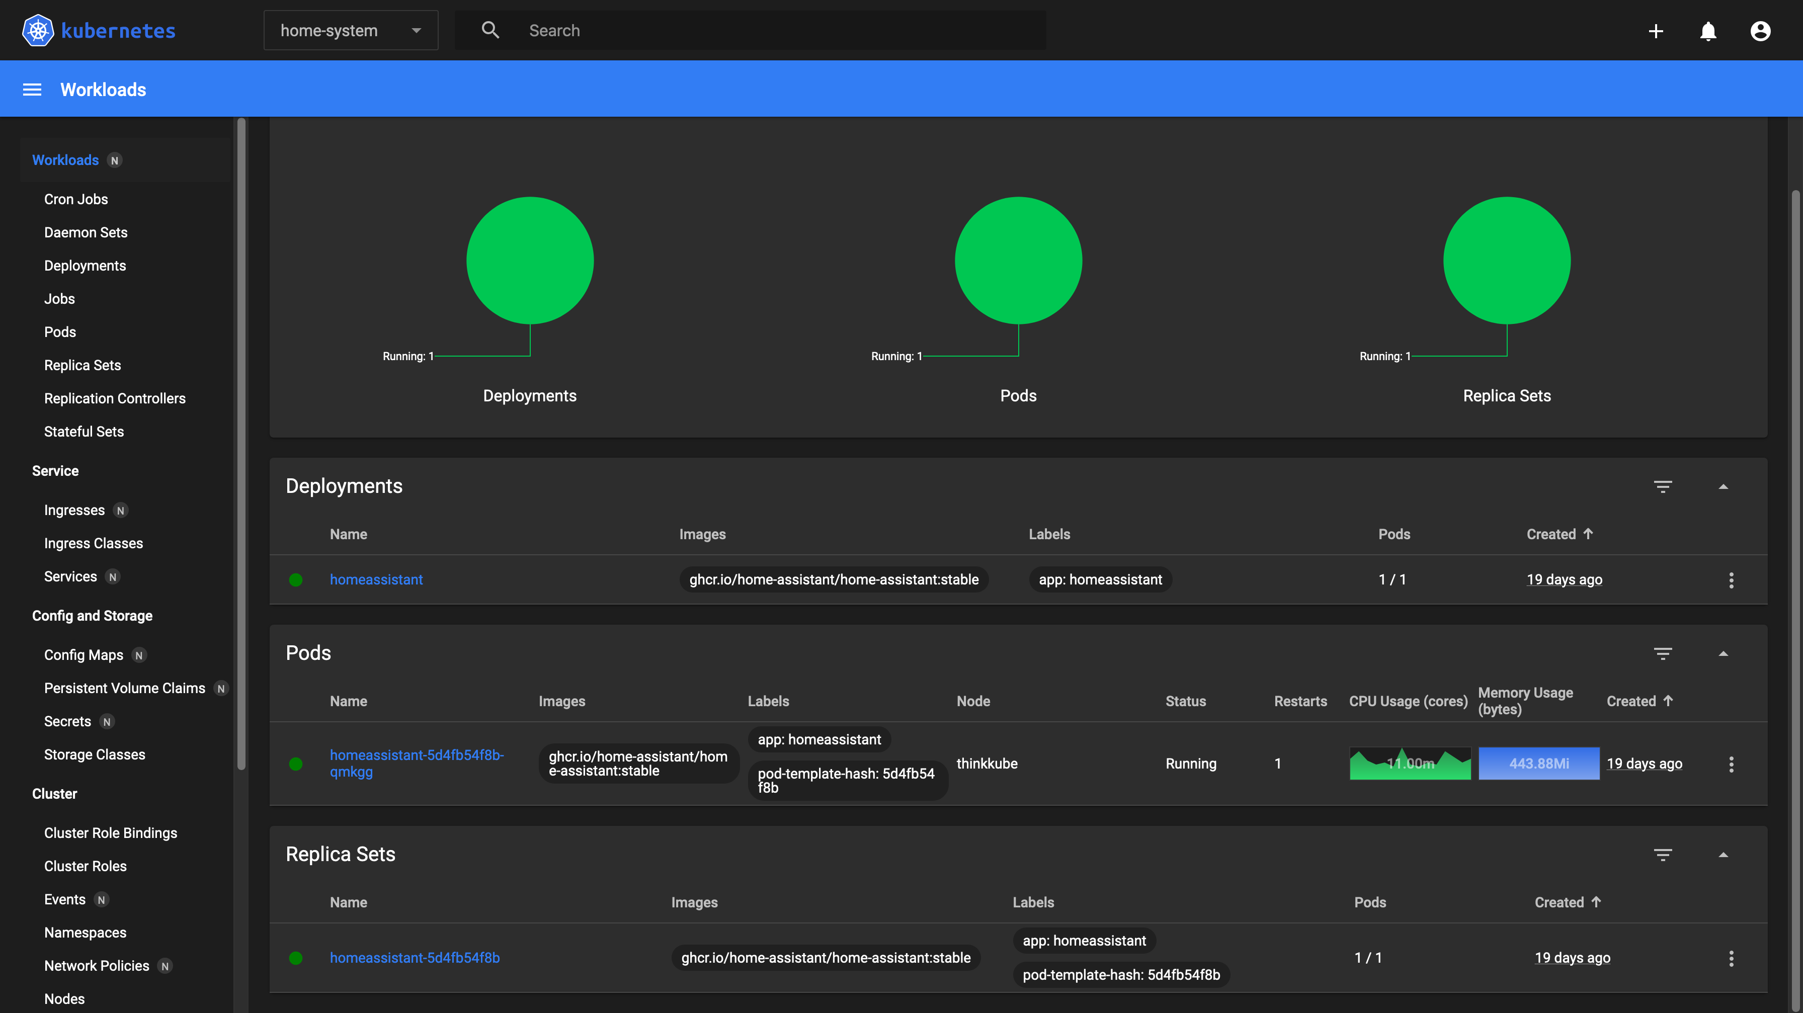Viewport: 1803px width, 1013px height.
Task: Collapse the Pods section
Action: point(1725,653)
